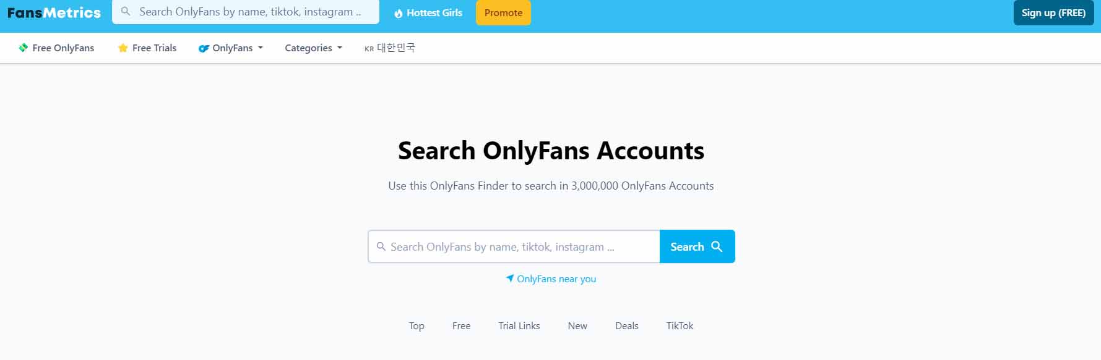1101x360 pixels.
Task: Click the location arrow icon beside OnlyFans near you
Action: (x=509, y=278)
